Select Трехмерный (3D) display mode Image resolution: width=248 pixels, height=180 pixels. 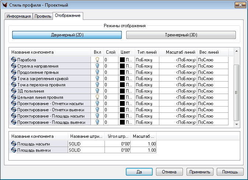[x=181, y=35]
